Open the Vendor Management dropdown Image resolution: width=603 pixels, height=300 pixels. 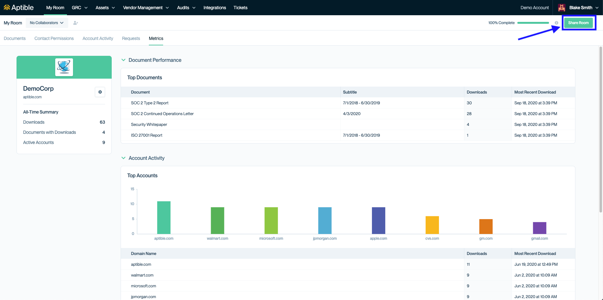tap(146, 8)
